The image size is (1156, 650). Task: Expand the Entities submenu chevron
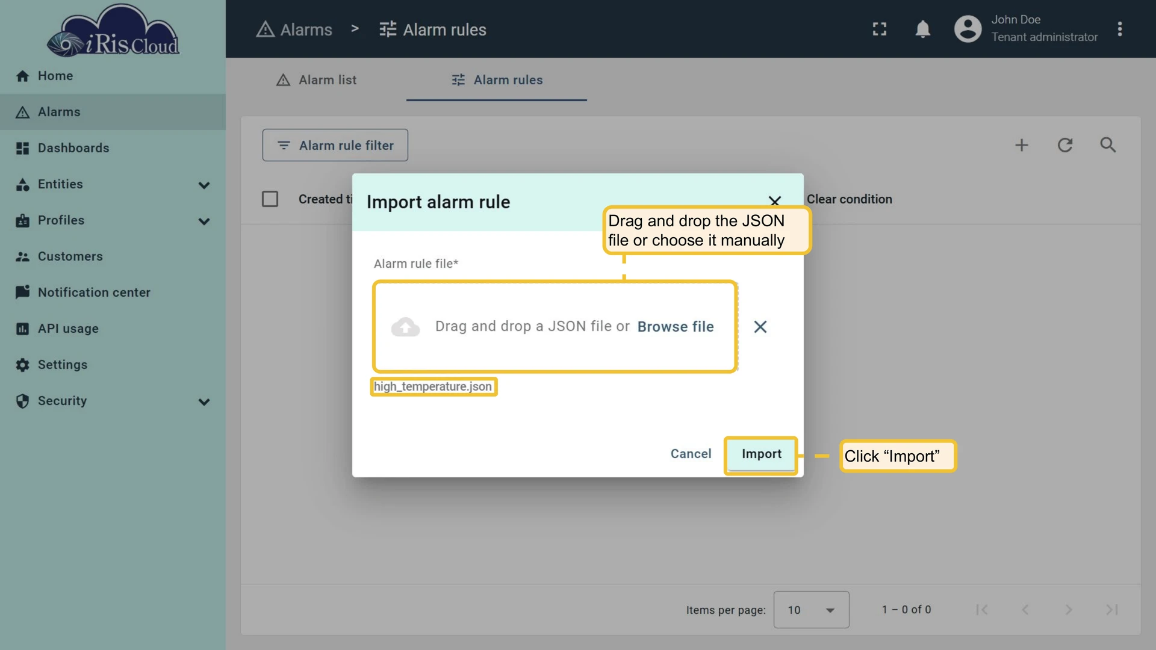click(x=204, y=185)
